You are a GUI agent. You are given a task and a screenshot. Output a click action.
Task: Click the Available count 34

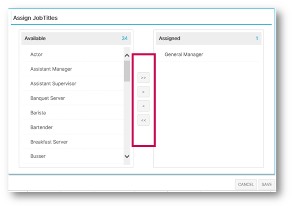click(x=125, y=38)
